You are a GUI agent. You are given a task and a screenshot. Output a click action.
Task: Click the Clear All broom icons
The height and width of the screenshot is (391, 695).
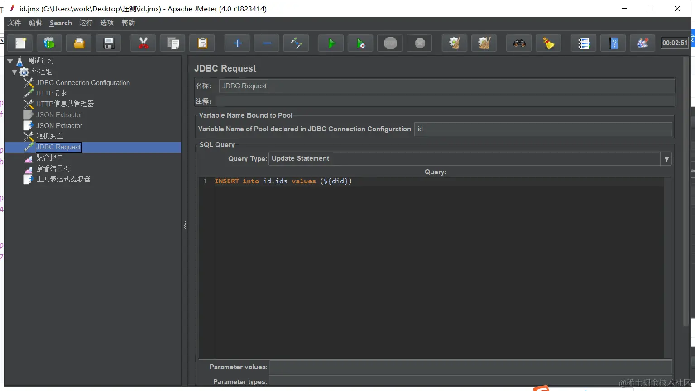click(484, 43)
